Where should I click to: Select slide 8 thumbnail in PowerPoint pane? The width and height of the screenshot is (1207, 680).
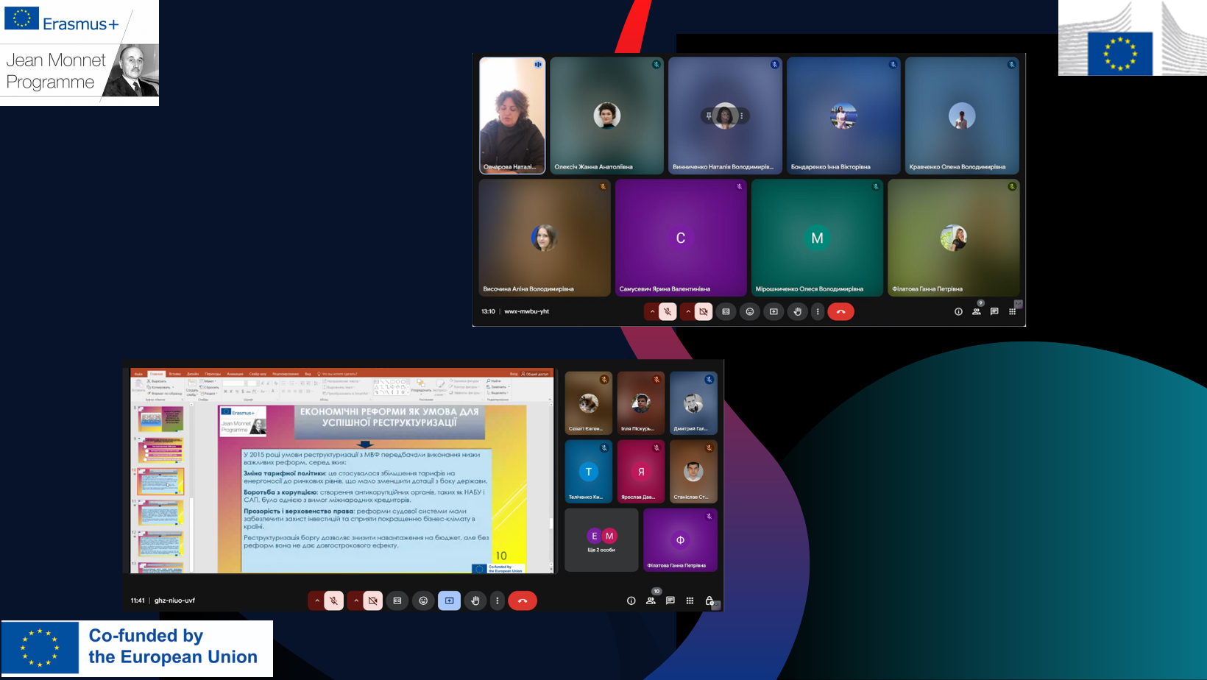tap(161, 418)
